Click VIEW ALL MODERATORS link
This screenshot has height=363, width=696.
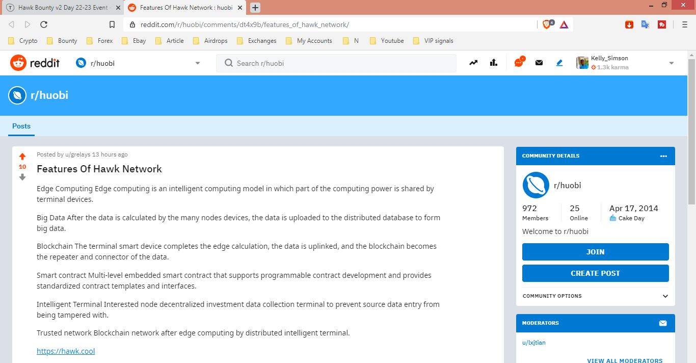click(625, 360)
